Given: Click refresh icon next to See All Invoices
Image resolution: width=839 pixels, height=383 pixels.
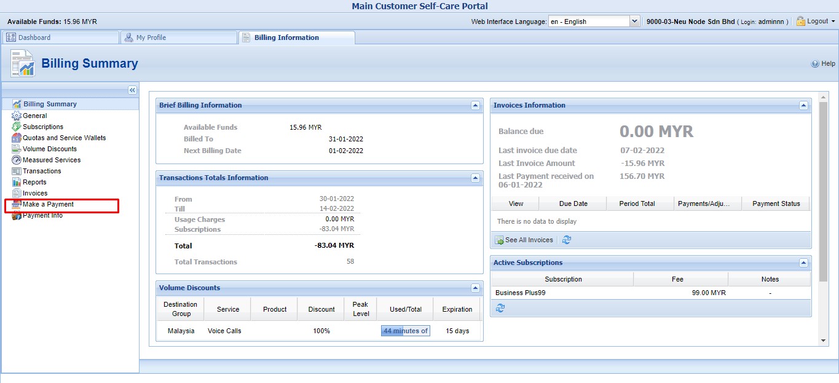Looking at the screenshot, I should 567,240.
